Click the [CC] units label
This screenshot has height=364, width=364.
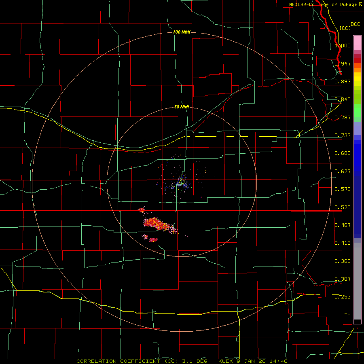tap(345, 28)
